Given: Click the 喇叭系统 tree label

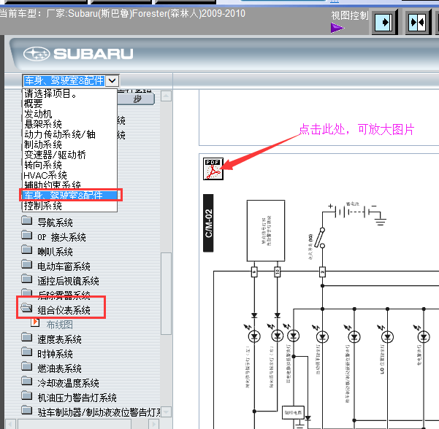Looking at the screenshot, I should (56, 252).
